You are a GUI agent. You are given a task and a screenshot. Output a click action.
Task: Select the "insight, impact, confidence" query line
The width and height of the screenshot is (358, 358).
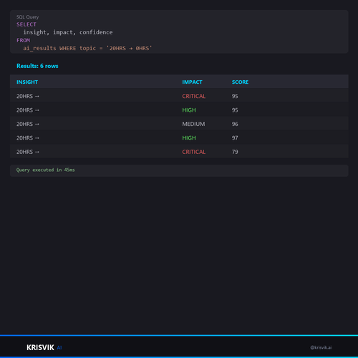[68, 32]
